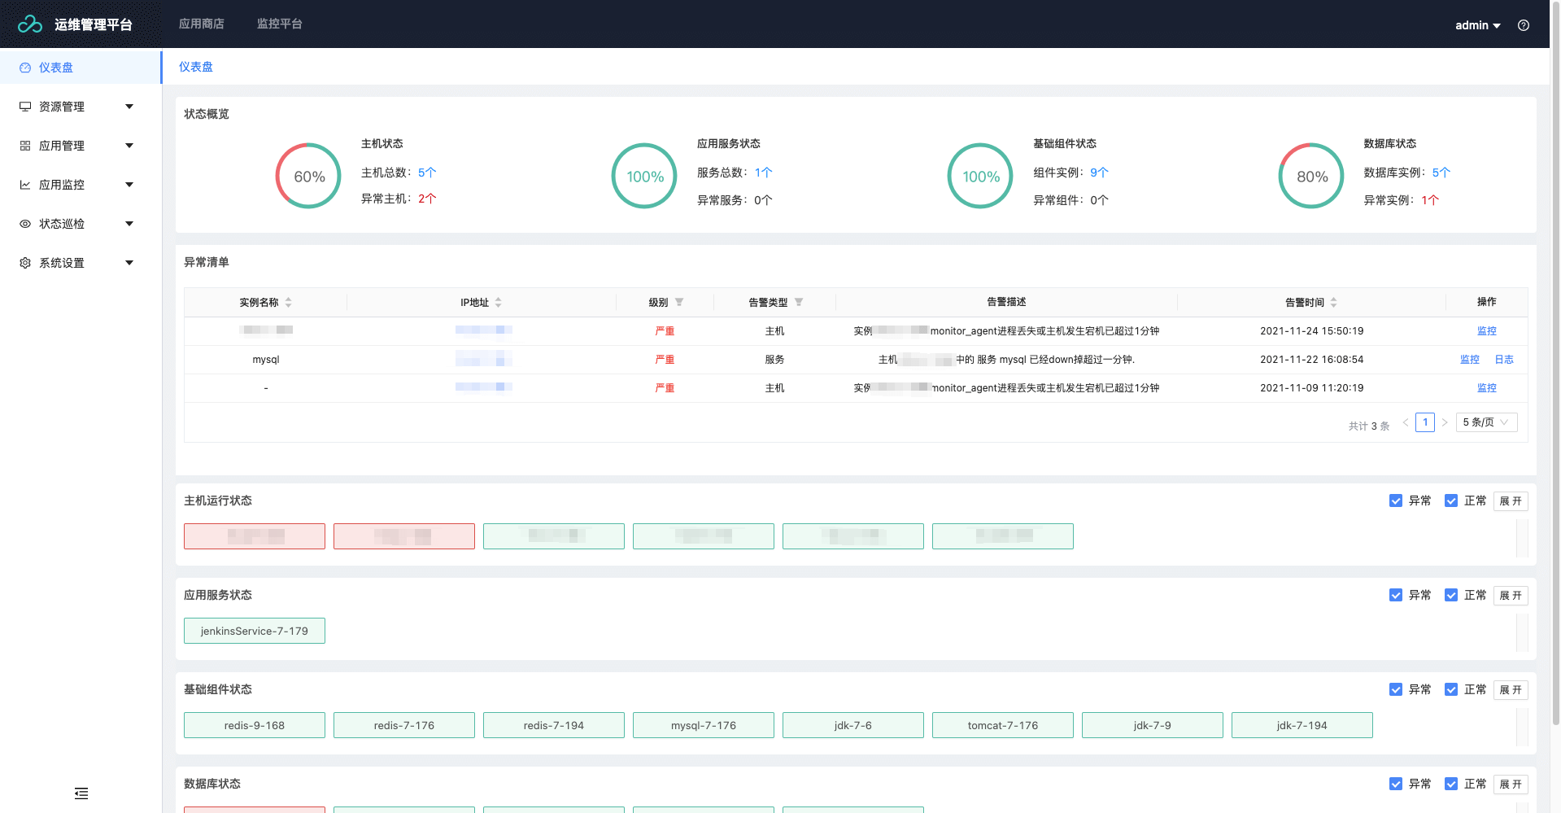Viewport: 1561px width, 813px height.
Task: Click 数据库实例 count 5个
Action: [1441, 173]
